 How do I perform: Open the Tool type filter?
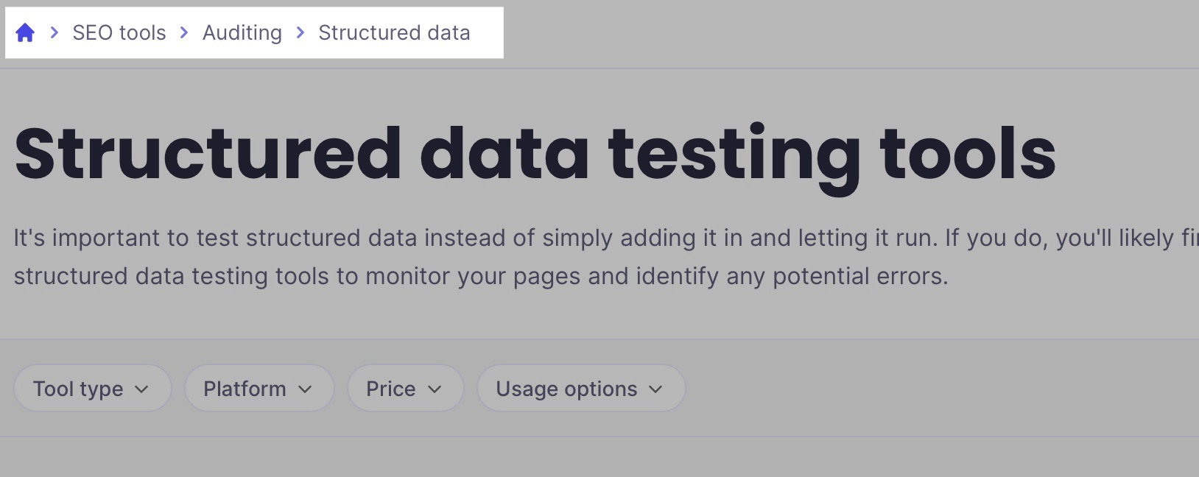click(x=92, y=389)
